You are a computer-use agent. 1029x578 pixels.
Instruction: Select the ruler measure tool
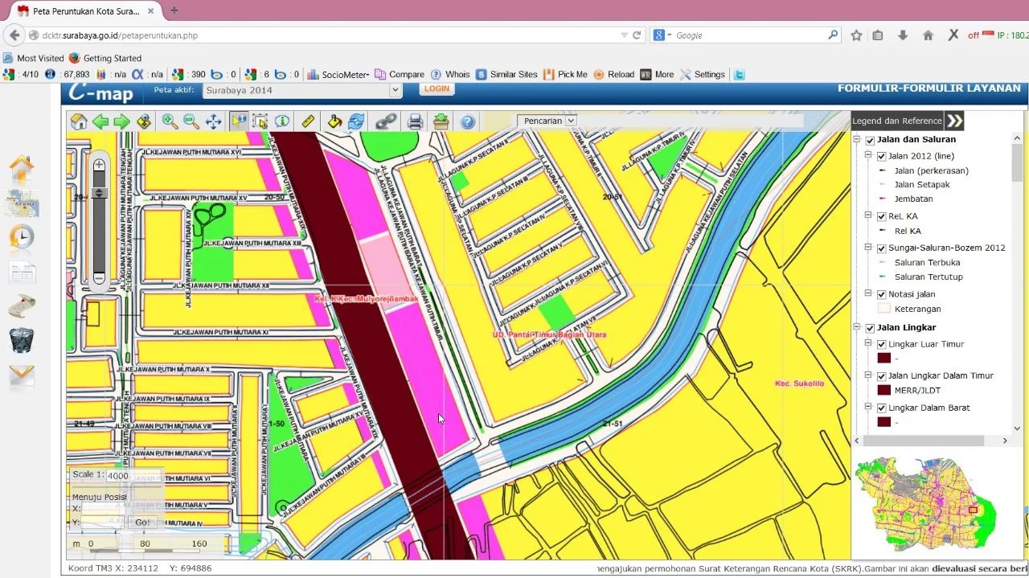pyautogui.click(x=308, y=121)
